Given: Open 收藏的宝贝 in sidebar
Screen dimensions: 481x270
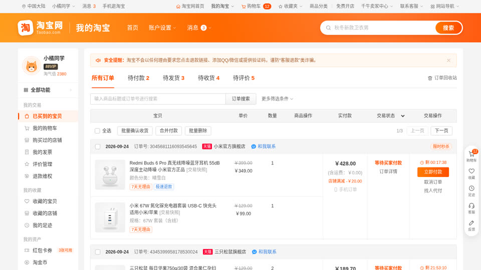Looking at the screenshot, I should [x=48, y=201].
